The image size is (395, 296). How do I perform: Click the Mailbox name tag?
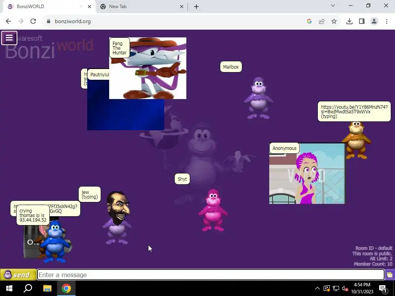click(x=231, y=67)
